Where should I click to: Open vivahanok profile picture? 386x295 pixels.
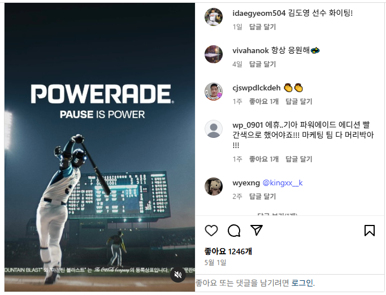[214, 54]
